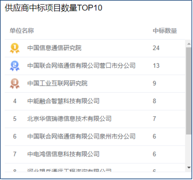The height and width of the screenshot is (180, 193).
Task: Click bid count 6 for 泉州市分公司
Action: (x=154, y=136)
